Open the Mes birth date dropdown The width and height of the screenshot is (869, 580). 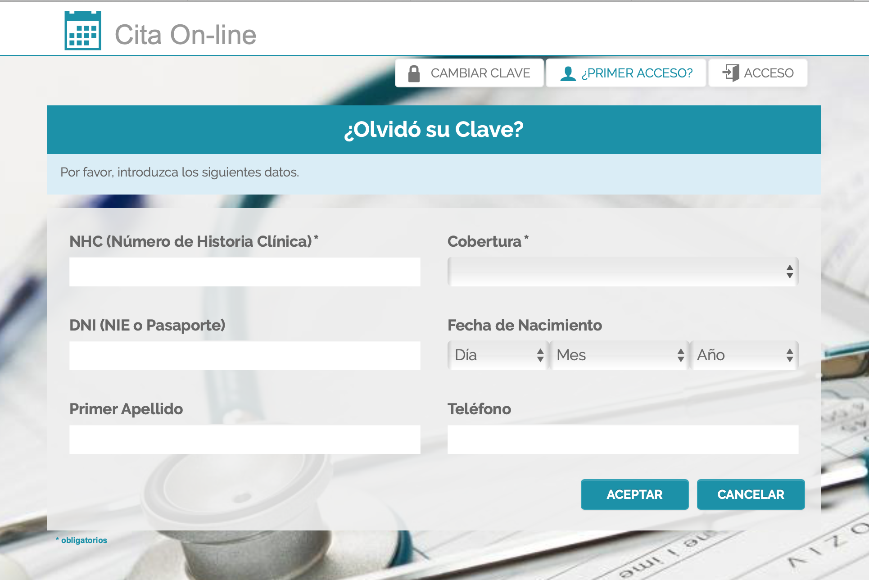619,355
